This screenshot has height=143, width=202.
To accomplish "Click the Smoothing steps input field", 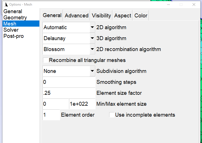I will coord(69,82).
